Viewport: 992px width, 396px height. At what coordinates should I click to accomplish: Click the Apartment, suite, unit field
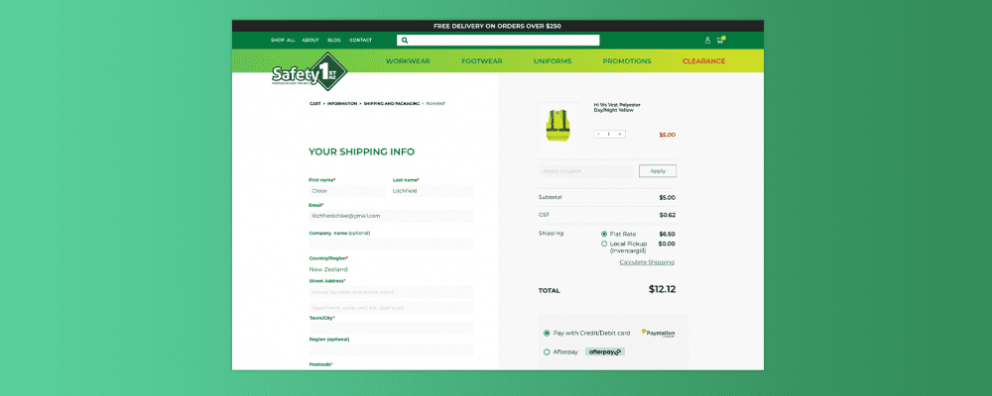point(391,308)
